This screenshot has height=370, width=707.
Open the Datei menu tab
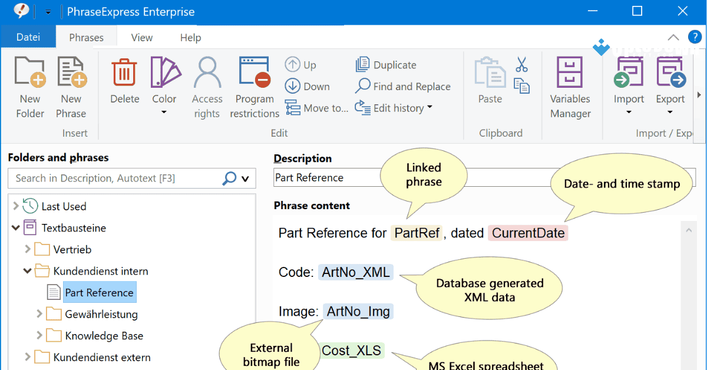pyautogui.click(x=28, y=38)
